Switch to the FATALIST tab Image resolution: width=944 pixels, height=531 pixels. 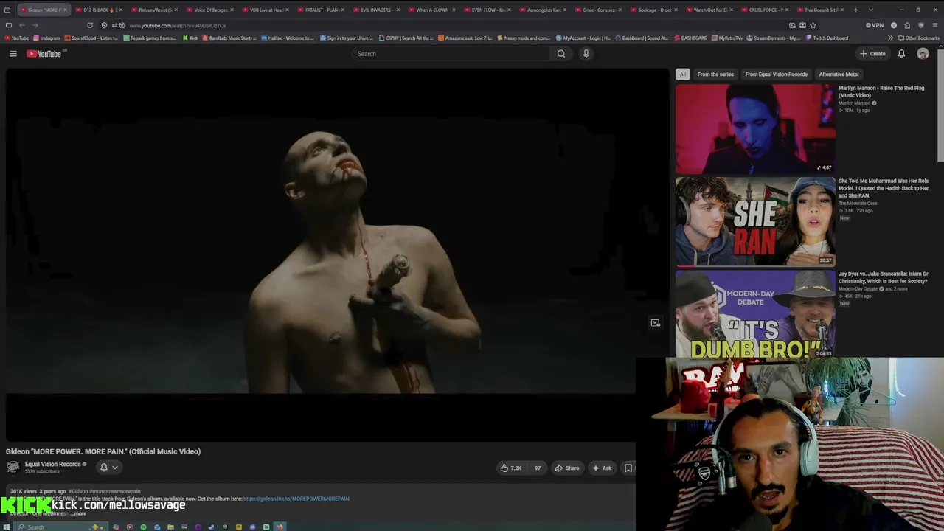click(320, 10)
